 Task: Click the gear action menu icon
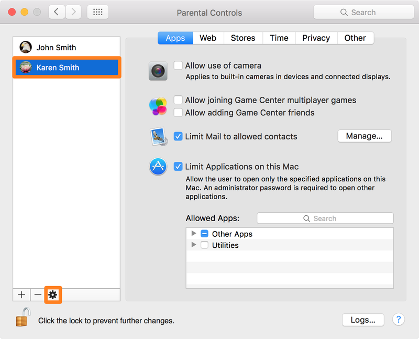(53, 294)
